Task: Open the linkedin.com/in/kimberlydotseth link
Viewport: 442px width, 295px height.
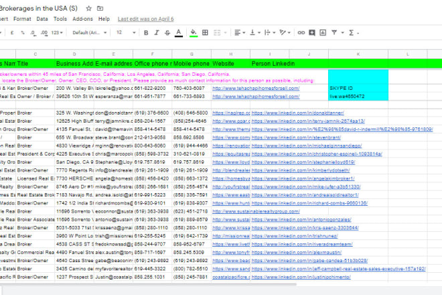Action: (301, 170)
